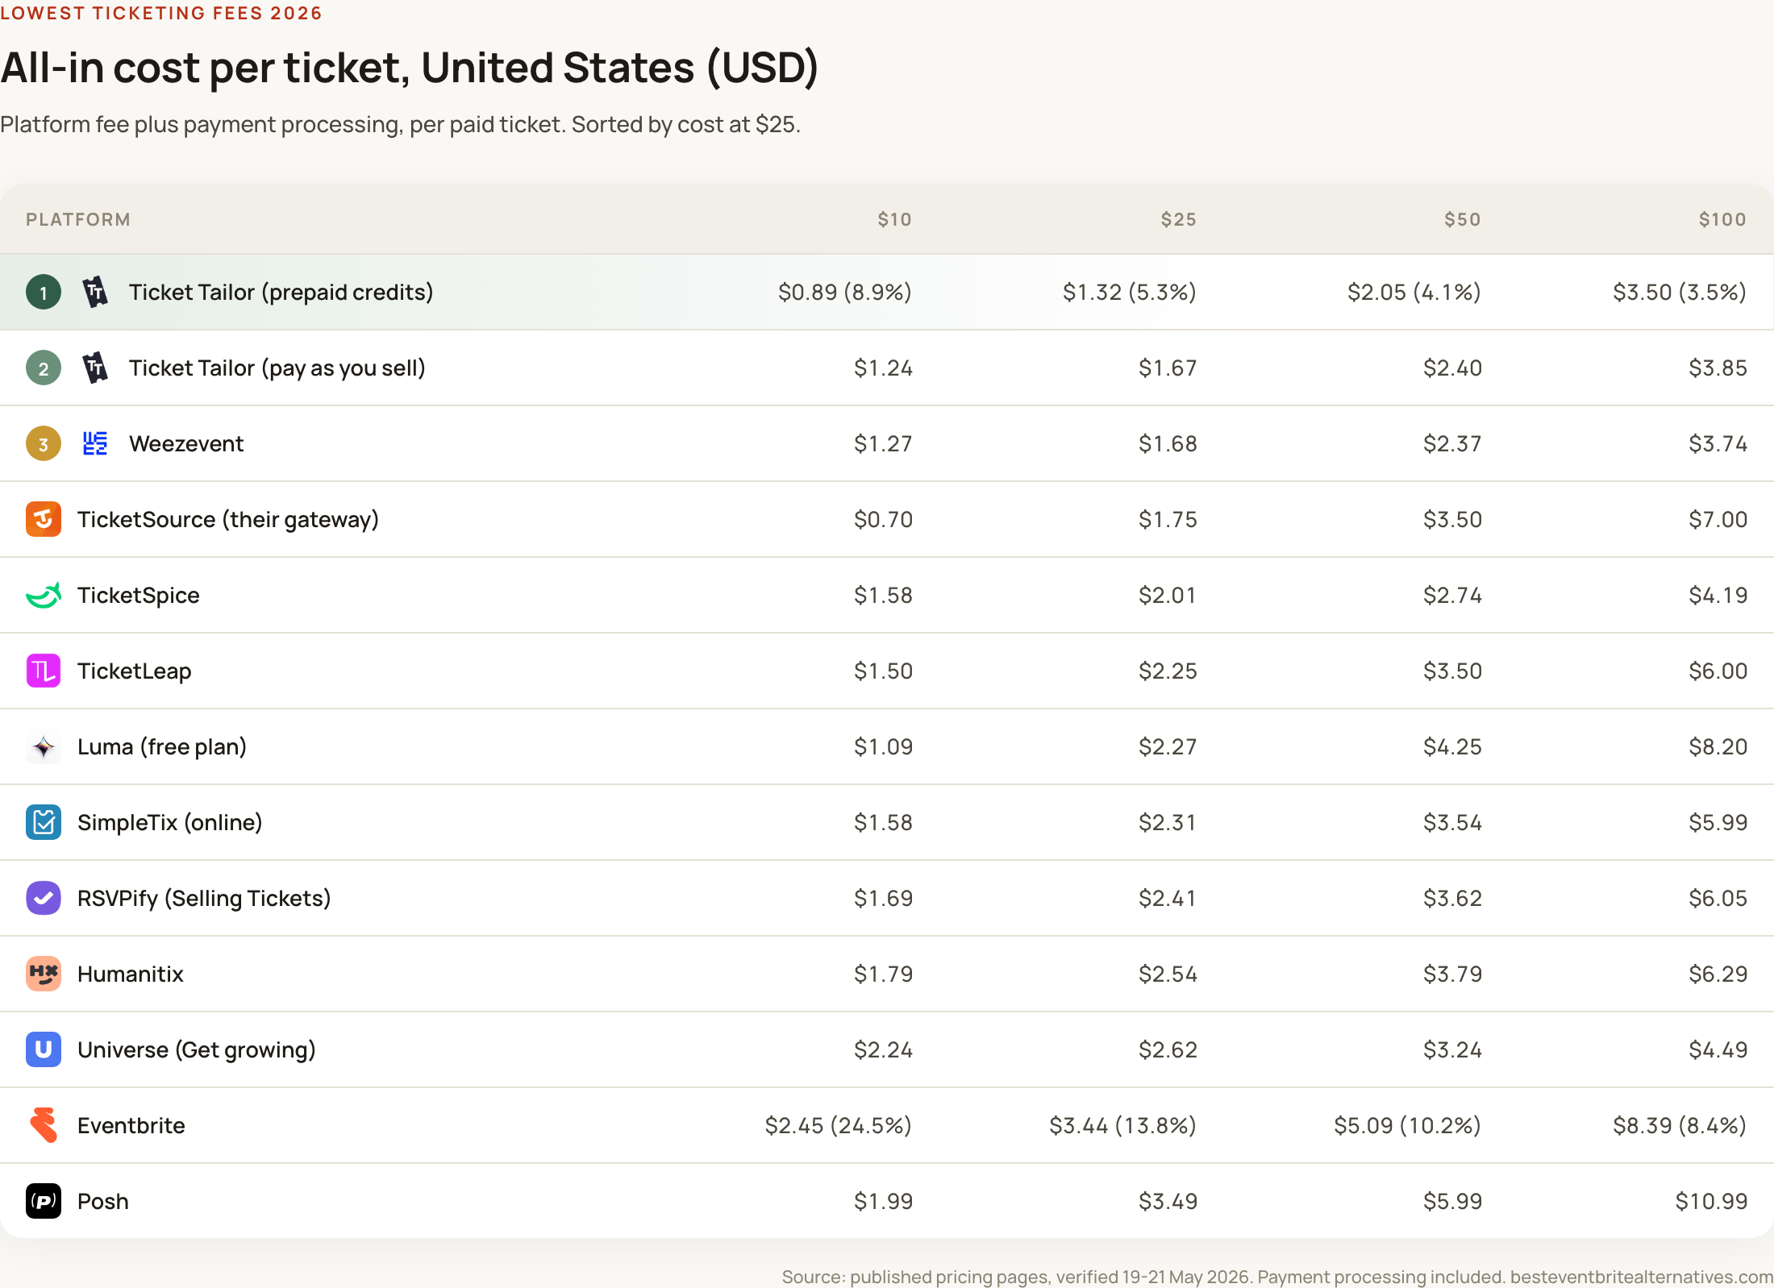Select the $25 column header
The image size is (1774, 1288).
(1179, 219)
